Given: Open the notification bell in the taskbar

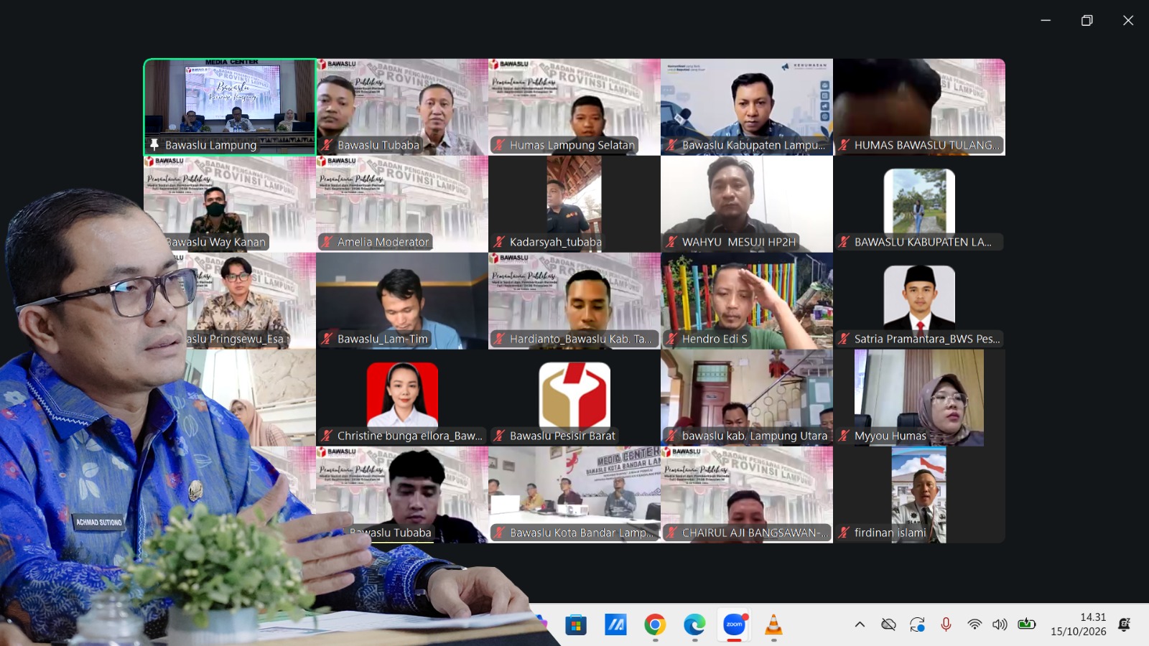Looking at the screenshot, I should (x=1125, y=624).
